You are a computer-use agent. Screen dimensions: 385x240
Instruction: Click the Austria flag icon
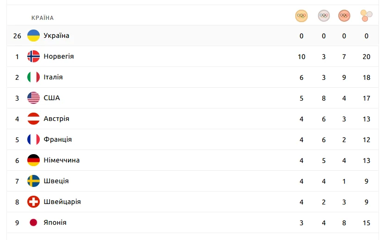(33, 119)
